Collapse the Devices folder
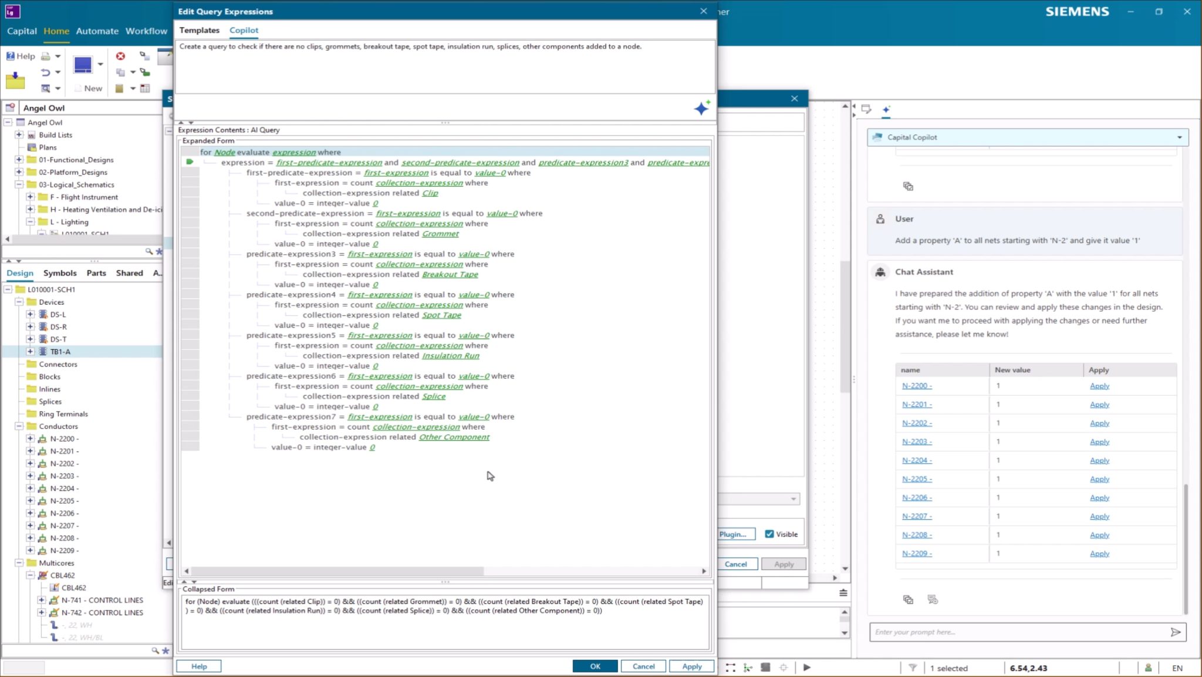The height and width of the screenshot is (677, 1202). 19,302
